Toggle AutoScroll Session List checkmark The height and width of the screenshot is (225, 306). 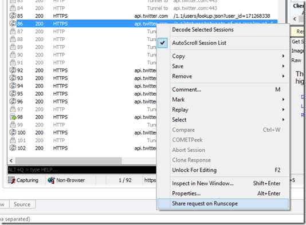coord(163,43)
